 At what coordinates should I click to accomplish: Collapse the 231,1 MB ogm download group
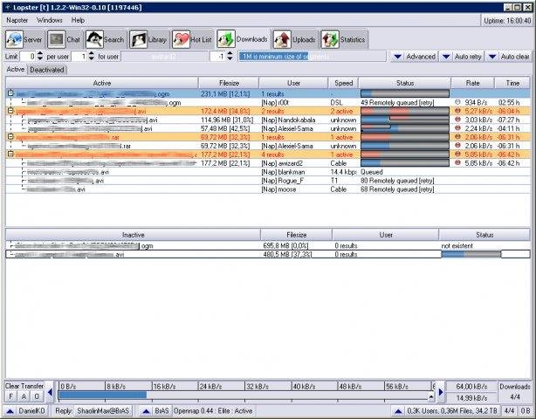coord(10,93)
